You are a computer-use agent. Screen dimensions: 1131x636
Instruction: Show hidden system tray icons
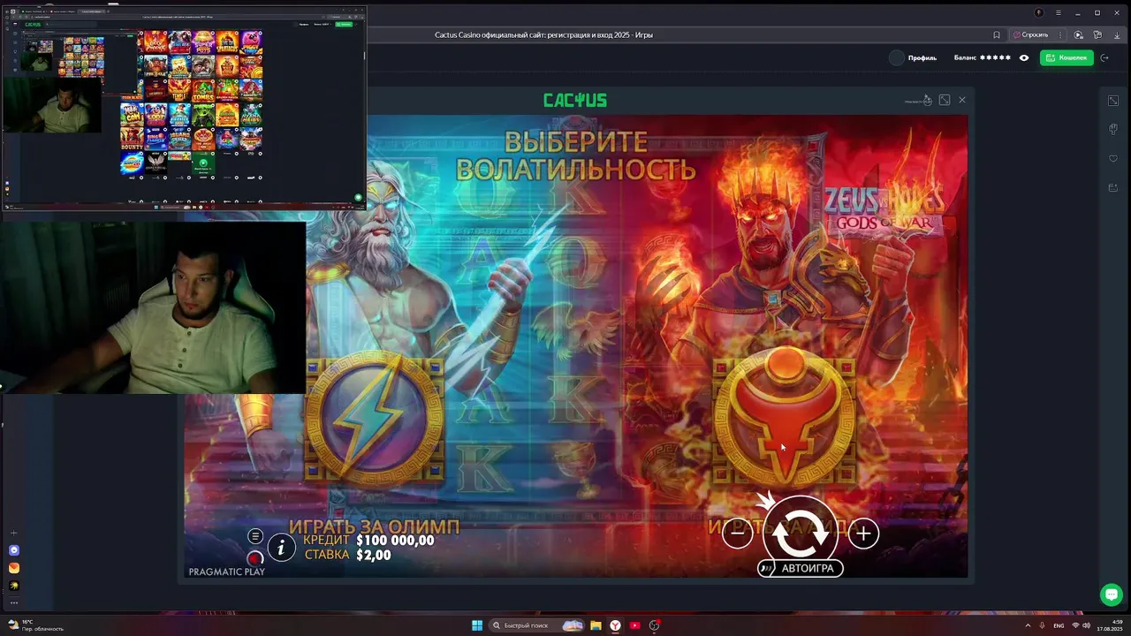[1028, 625]
